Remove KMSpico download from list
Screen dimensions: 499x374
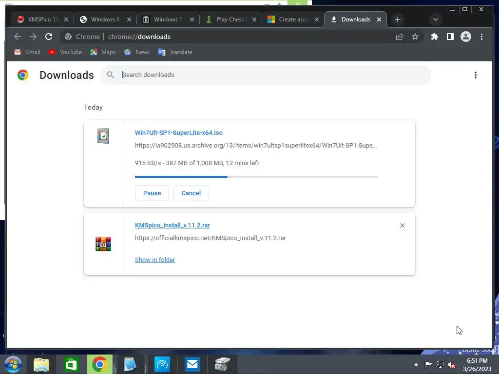(x=402, y=225)
